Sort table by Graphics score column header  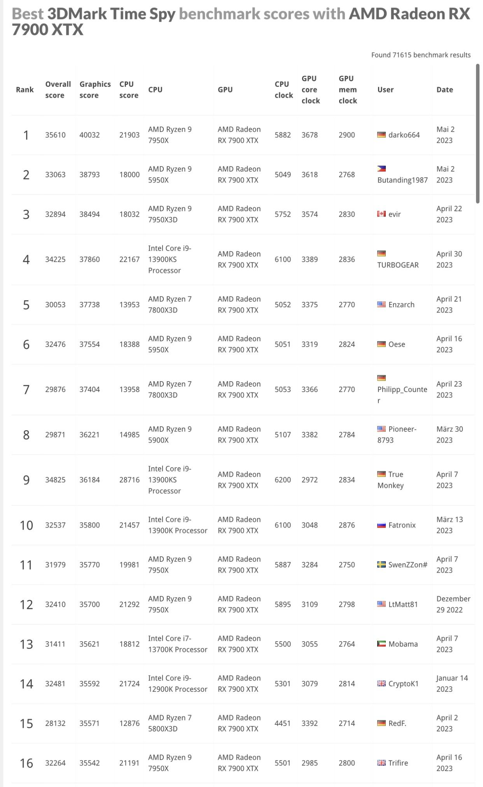coord(95,89)
